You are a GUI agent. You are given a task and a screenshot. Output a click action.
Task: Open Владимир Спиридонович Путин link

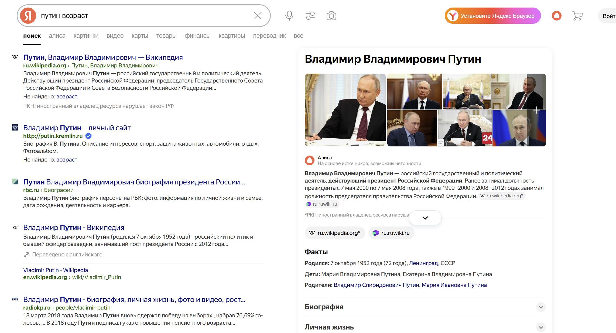pyautogui.click(x=377, y=285)
